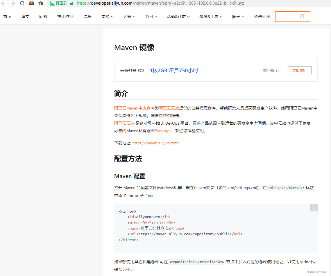Open the 问答 navigation item
Viewport: 331px width, 276px height.
click(43, 17)
